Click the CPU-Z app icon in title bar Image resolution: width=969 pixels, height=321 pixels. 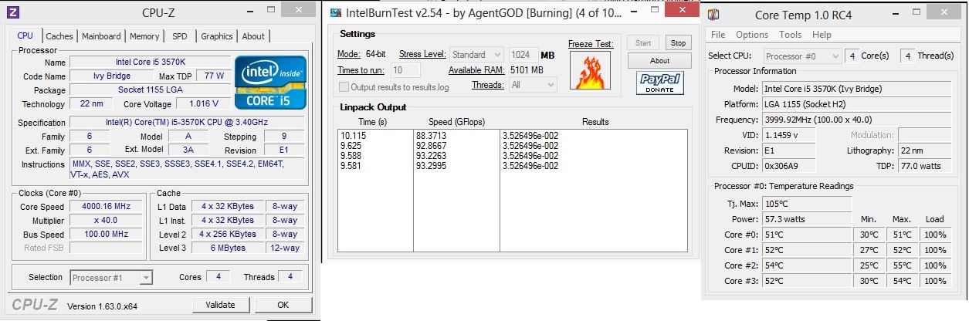[13, 12]
